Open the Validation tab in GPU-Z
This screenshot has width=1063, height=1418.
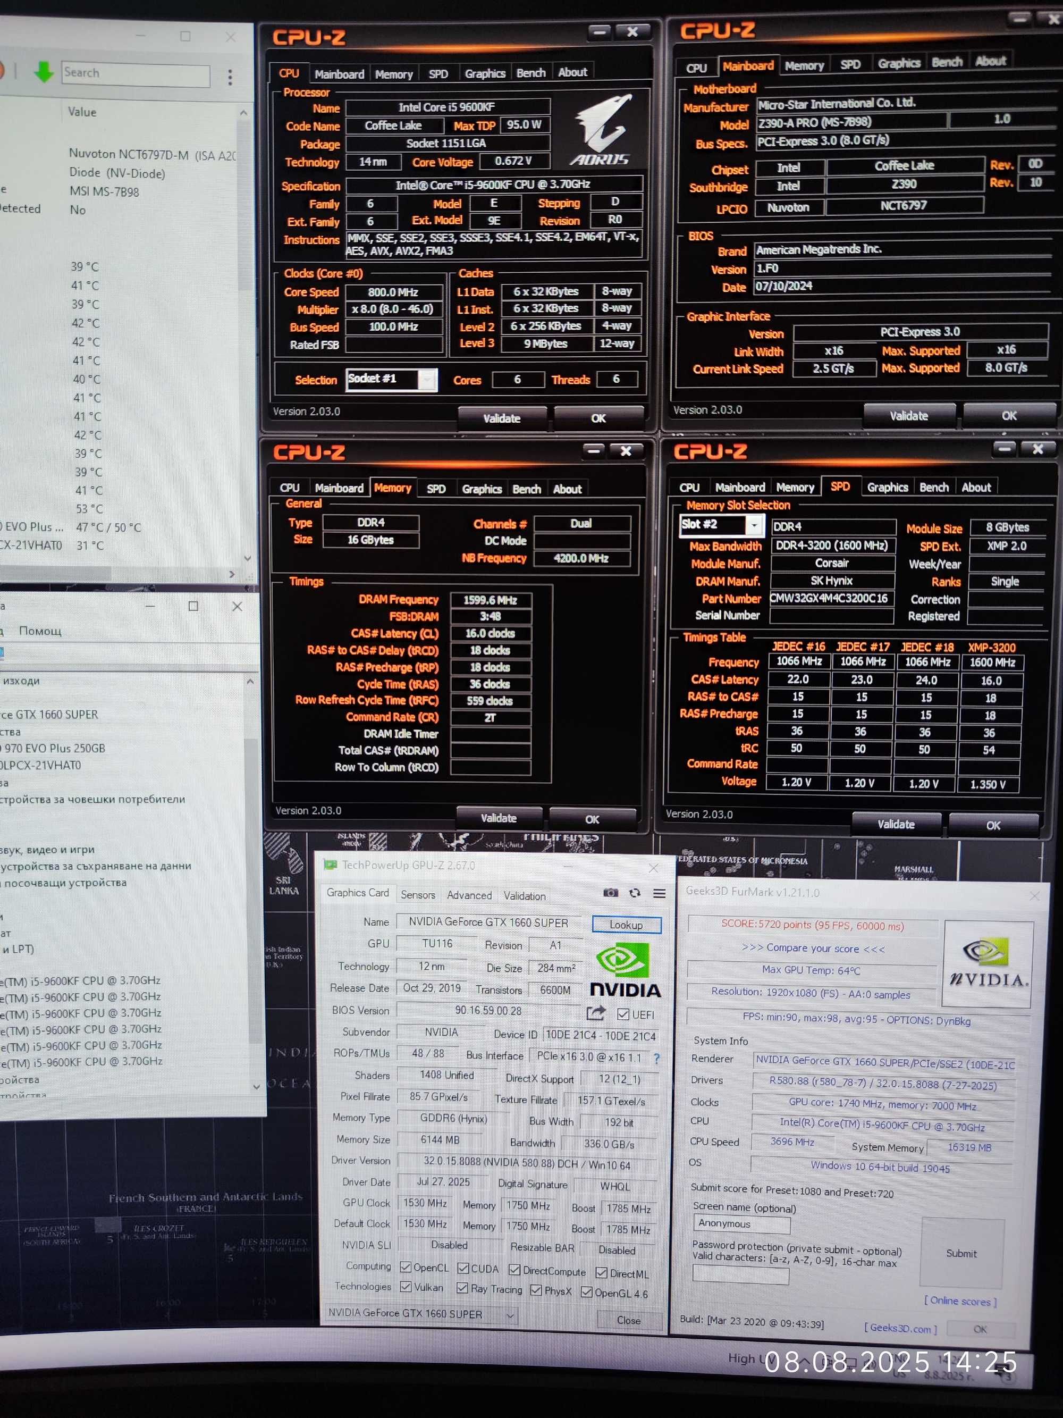(x=524, y=895)
